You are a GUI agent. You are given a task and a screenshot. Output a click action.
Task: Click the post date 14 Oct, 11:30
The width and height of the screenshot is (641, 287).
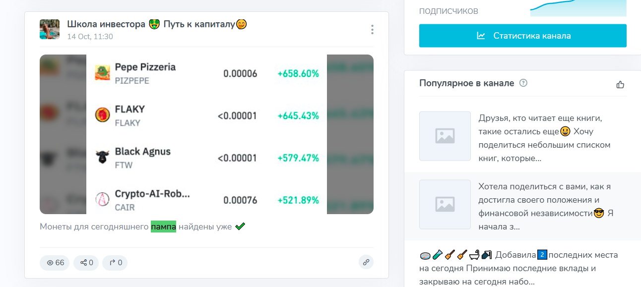tap(90, 37)
